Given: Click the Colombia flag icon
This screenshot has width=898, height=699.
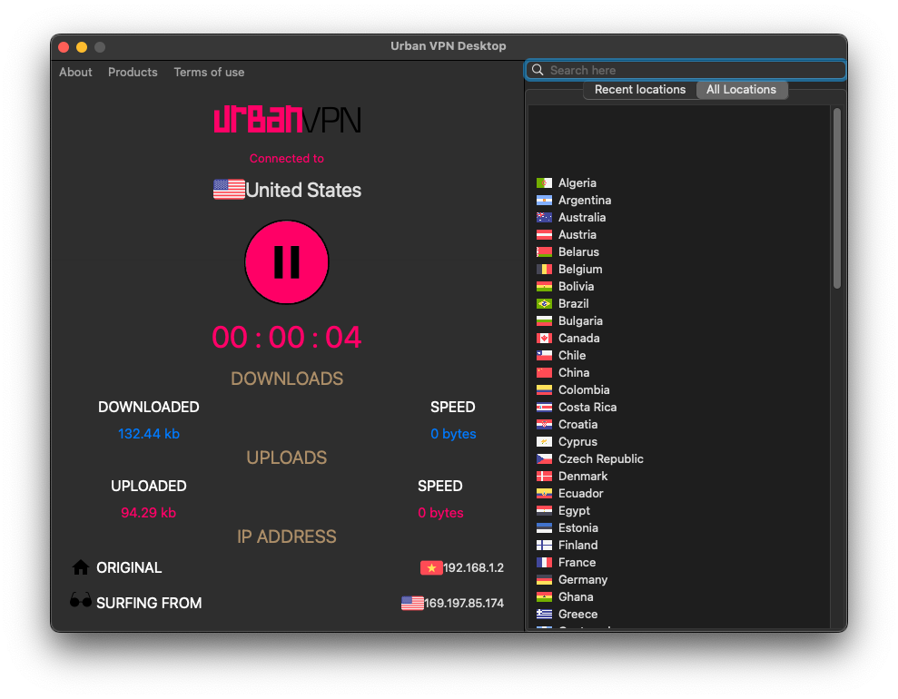Looking at the screenshot, I should (x=544, y=389).
